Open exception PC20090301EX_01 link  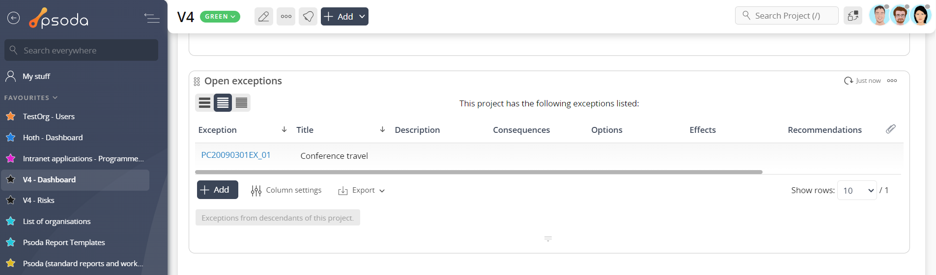click(x=236, y=155)
